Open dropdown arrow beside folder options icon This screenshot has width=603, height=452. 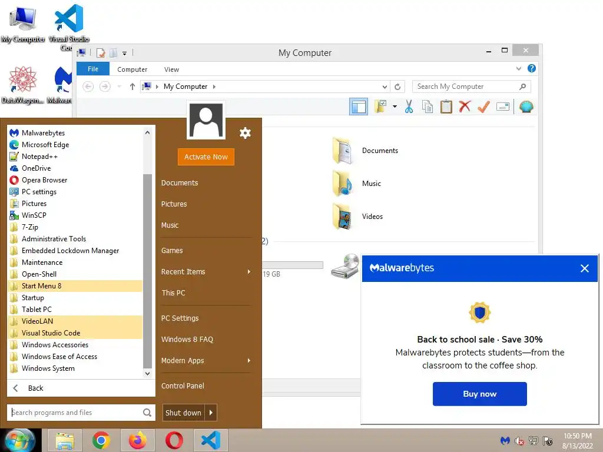click(x=395, y=107)
